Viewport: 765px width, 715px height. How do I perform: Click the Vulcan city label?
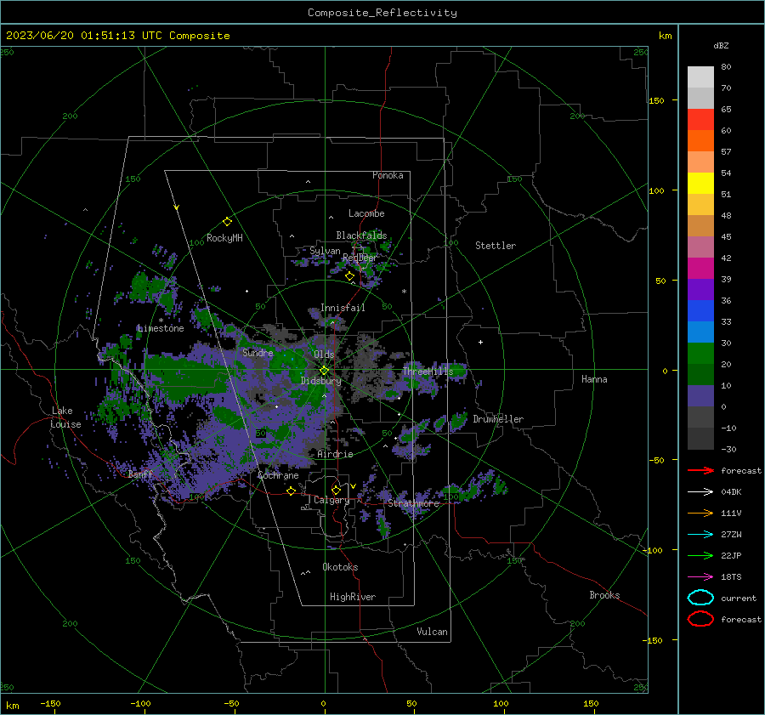pyautogui.click(x=433, y=632)
